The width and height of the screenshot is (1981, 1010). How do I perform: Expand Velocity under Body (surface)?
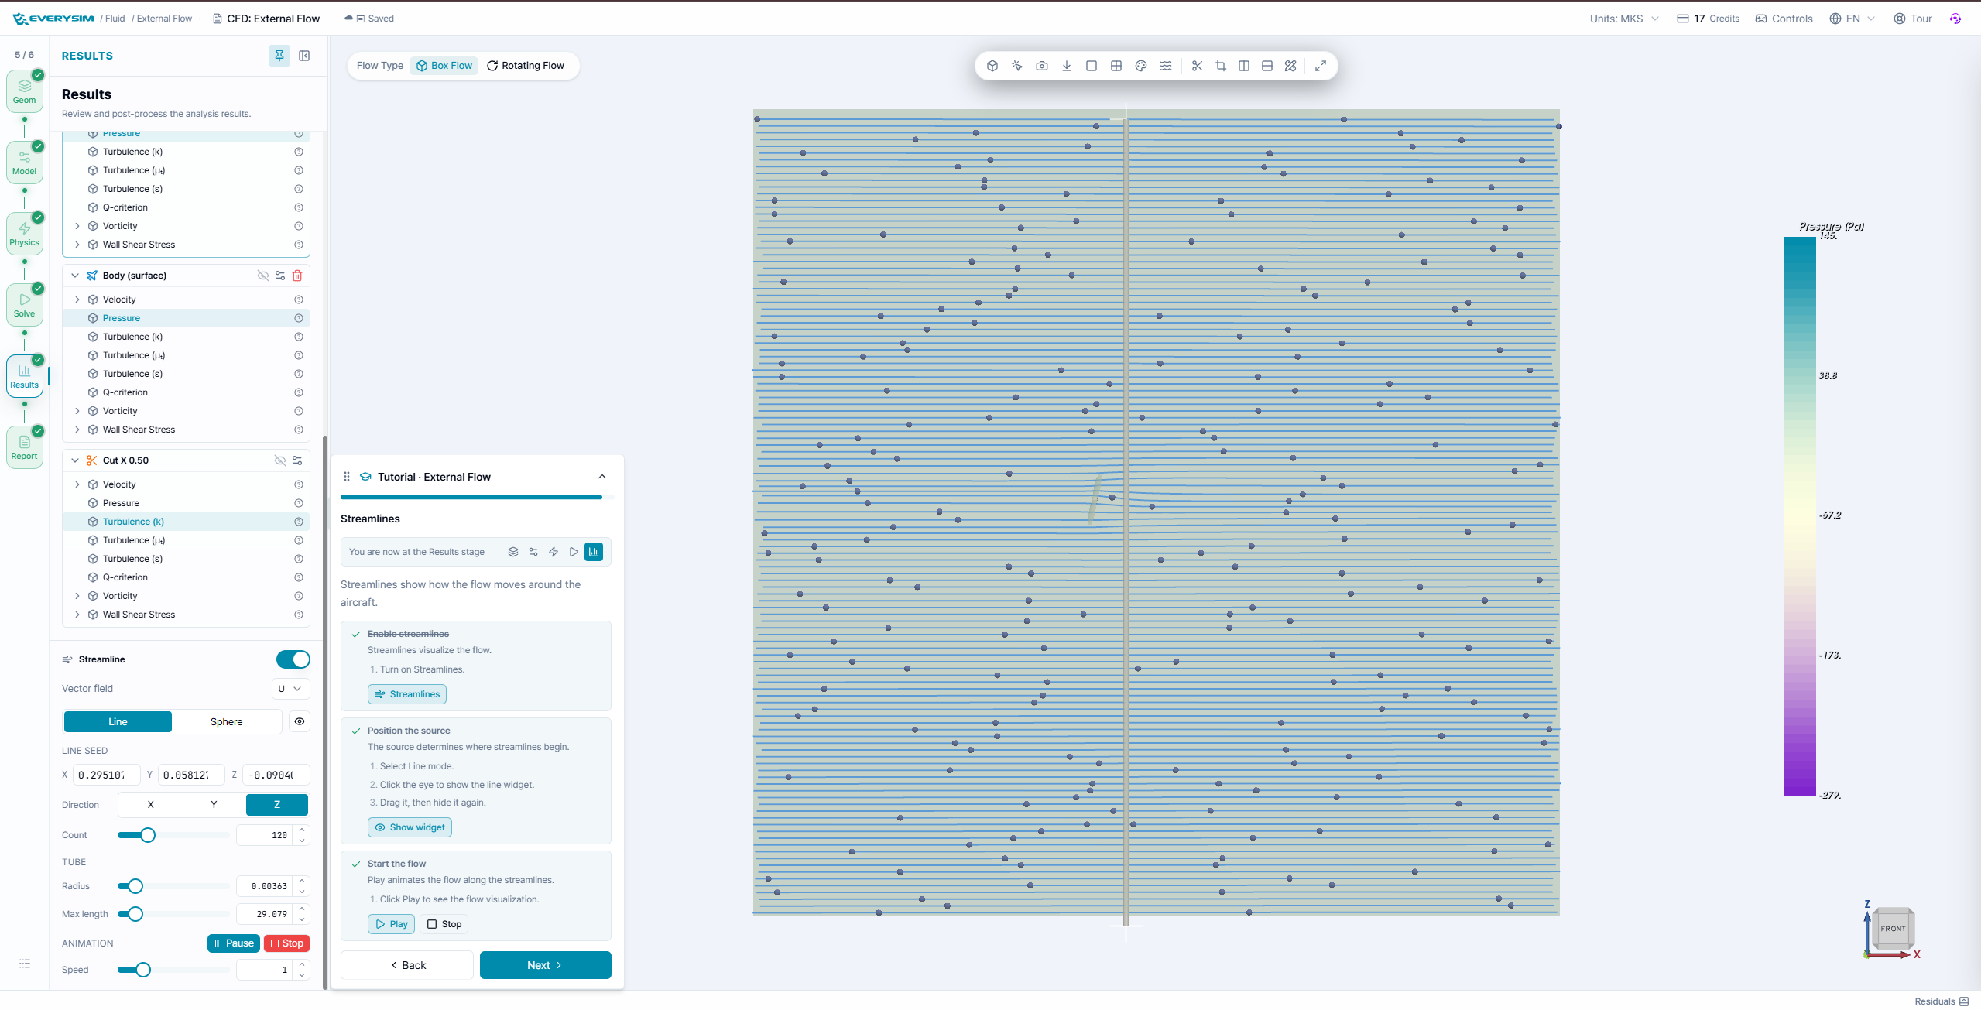tap(77, 300)
